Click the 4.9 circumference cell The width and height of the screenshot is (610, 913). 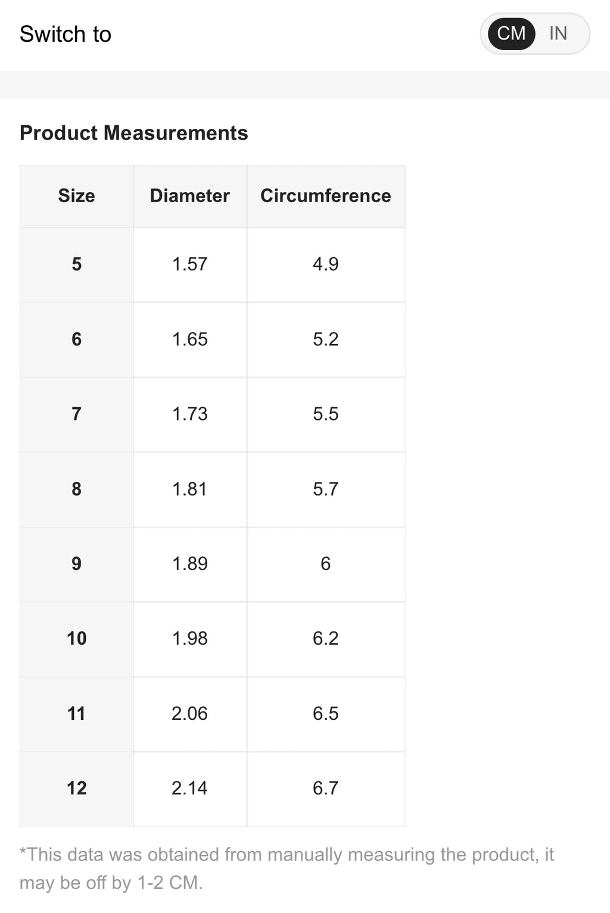[x=325, y=264]
